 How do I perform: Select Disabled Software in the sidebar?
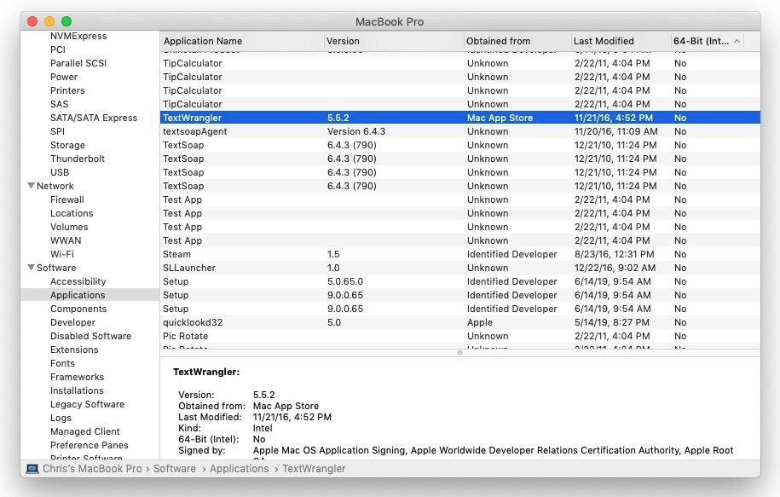click(x=90, y=336)
